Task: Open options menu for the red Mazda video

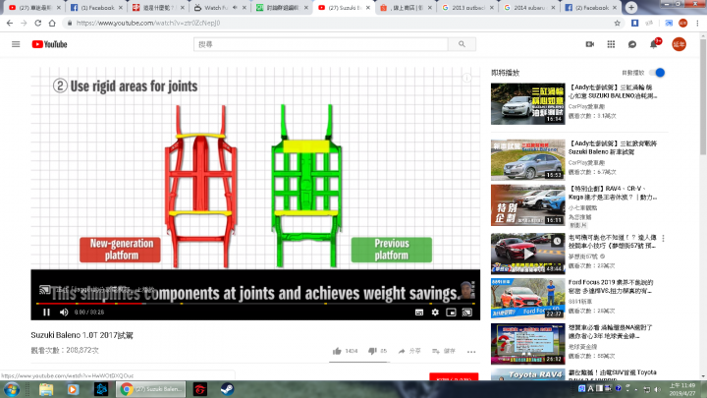Action: 663,238
